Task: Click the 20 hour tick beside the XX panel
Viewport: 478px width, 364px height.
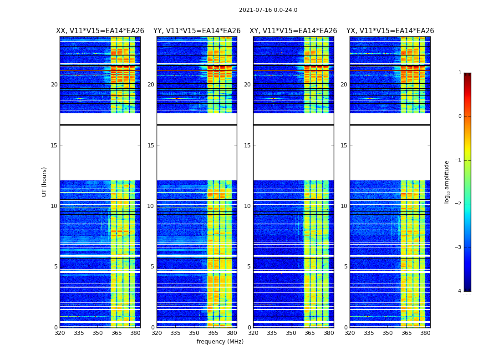Action: (x=54, y=84)
